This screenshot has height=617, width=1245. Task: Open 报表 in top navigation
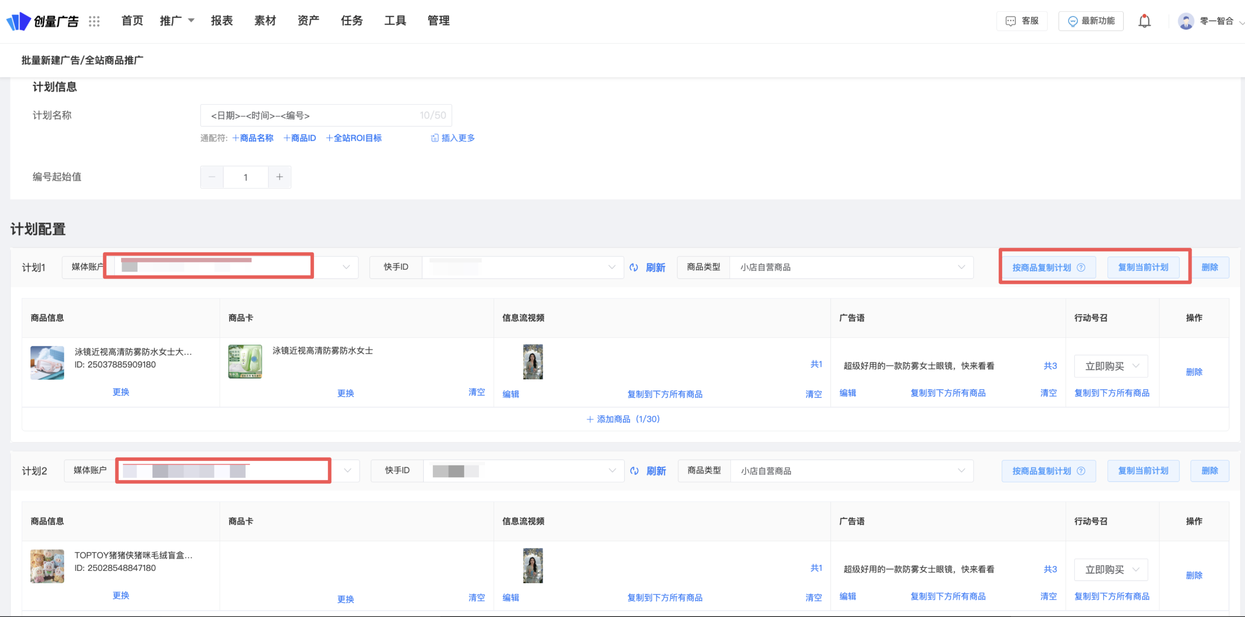coord(222,21)
